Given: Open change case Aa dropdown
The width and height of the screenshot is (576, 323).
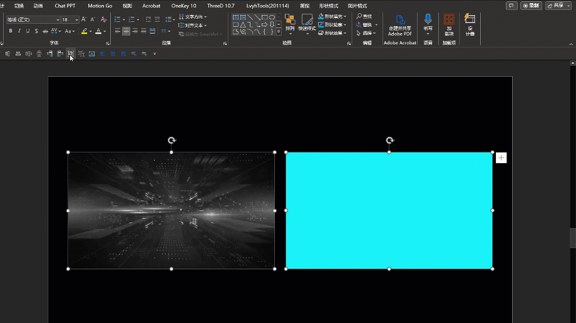Looking at the screenshot, I should (69, 31).
